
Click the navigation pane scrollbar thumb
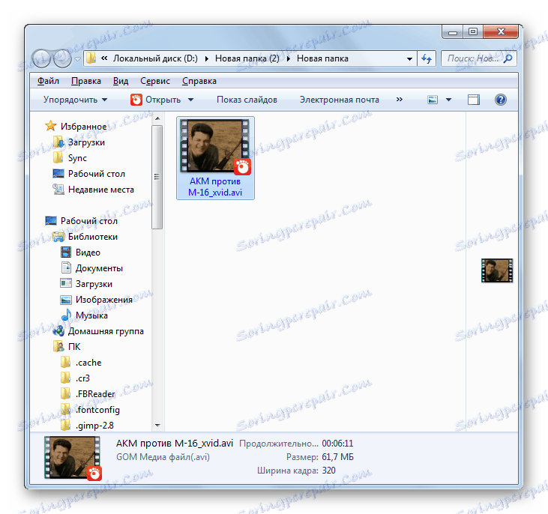(x=157, y=177)
